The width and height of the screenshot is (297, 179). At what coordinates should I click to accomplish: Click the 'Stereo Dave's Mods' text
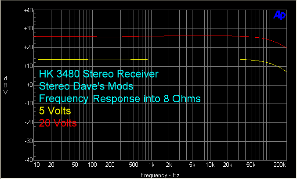86,86
